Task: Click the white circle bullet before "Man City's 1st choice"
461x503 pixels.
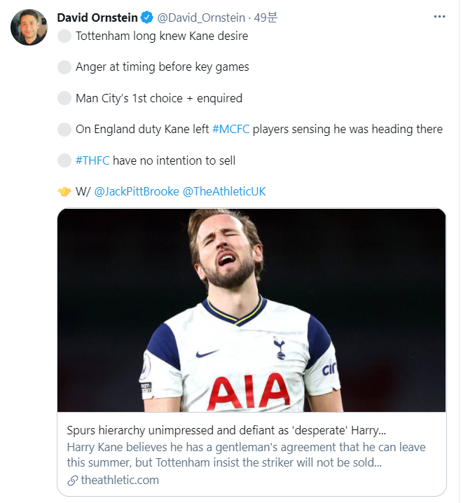Action: pyautogui.click(x=64, y=98)
